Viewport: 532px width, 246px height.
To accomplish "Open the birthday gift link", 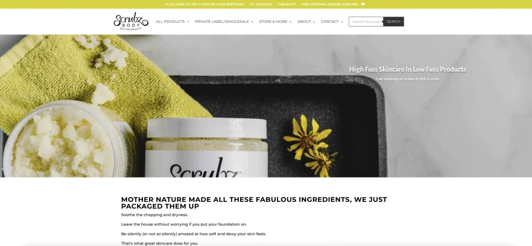I will (205, 4).
